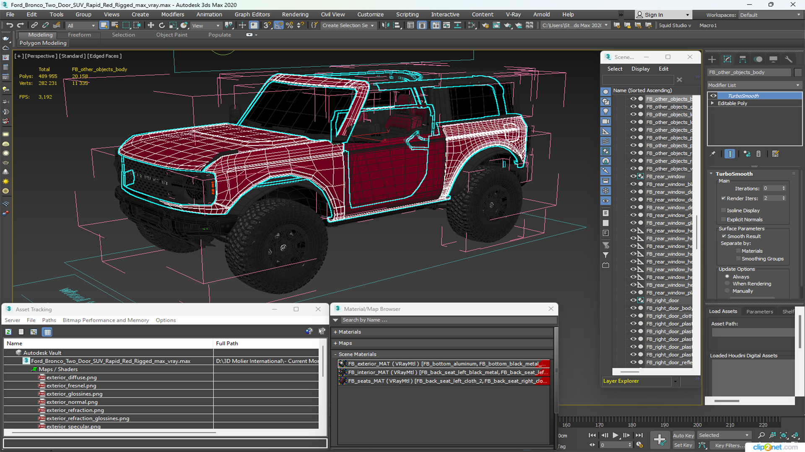The height and width of the screenshot is (452, 805).
Task: Click Play Animation button
Action: point(615,435)
